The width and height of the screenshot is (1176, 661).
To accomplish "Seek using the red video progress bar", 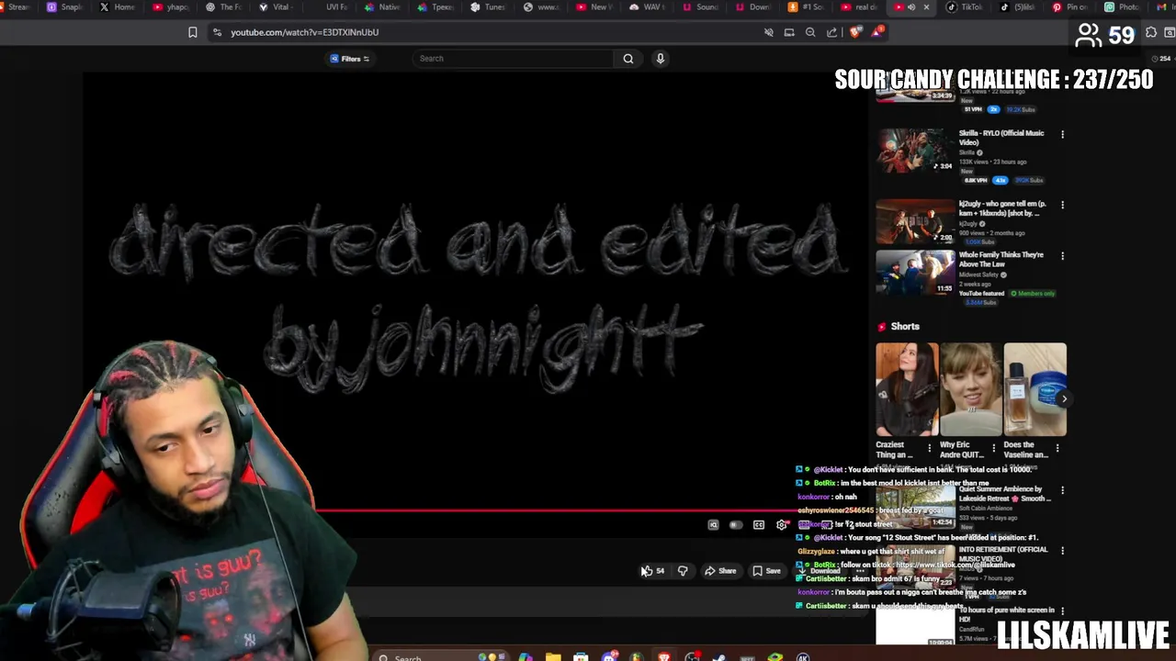I will [556, 510].
